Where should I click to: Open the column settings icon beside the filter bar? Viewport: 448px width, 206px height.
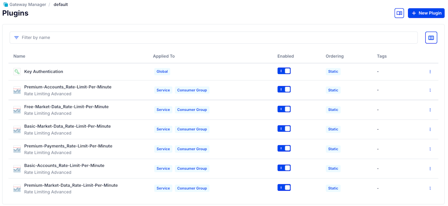431,37
